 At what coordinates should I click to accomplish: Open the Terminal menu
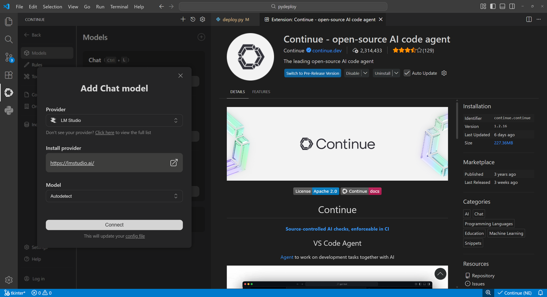tap(119, 6)
